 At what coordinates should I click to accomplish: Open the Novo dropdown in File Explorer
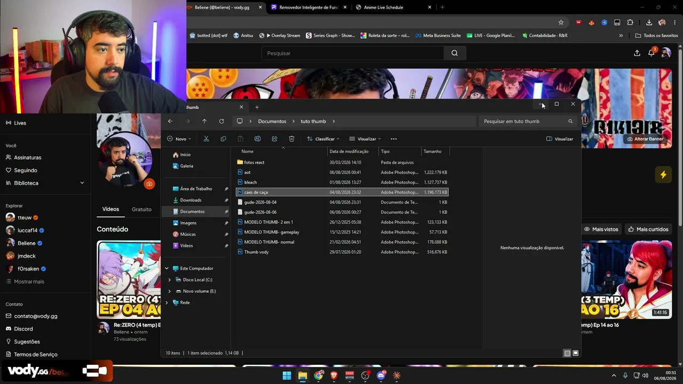pos(179,139)
